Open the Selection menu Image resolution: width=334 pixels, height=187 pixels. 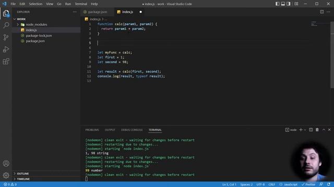click(35, 4)
